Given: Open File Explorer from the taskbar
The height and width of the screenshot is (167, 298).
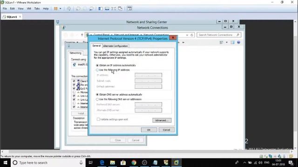Looking at the screenshot, I should 113,163.
